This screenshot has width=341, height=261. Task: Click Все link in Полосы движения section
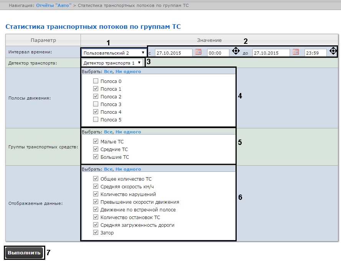point(108,71)
